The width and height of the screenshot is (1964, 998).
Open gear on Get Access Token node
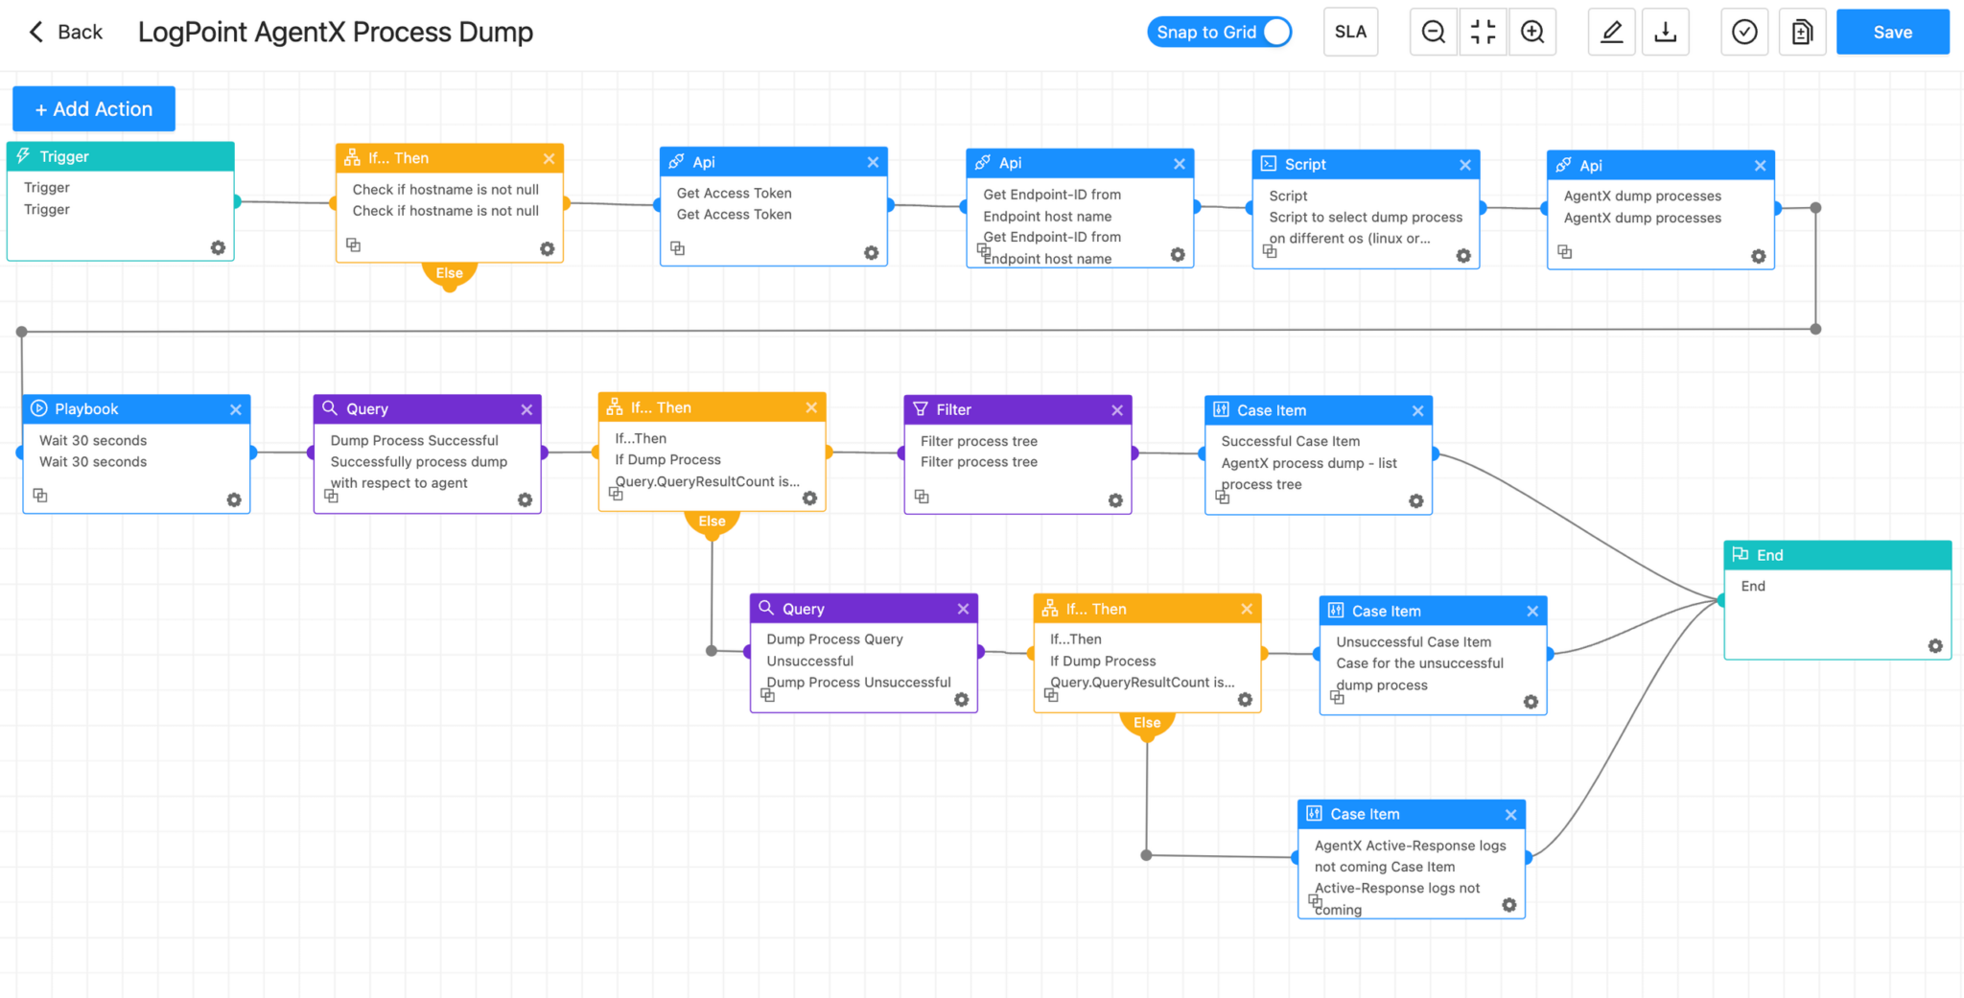(x=871, y=253)
